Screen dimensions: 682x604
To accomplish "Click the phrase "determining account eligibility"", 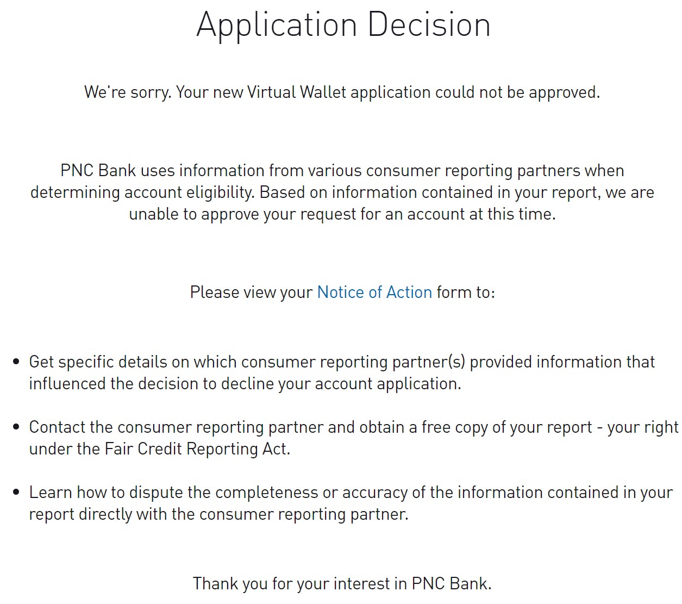I will (x=142, y=192).
